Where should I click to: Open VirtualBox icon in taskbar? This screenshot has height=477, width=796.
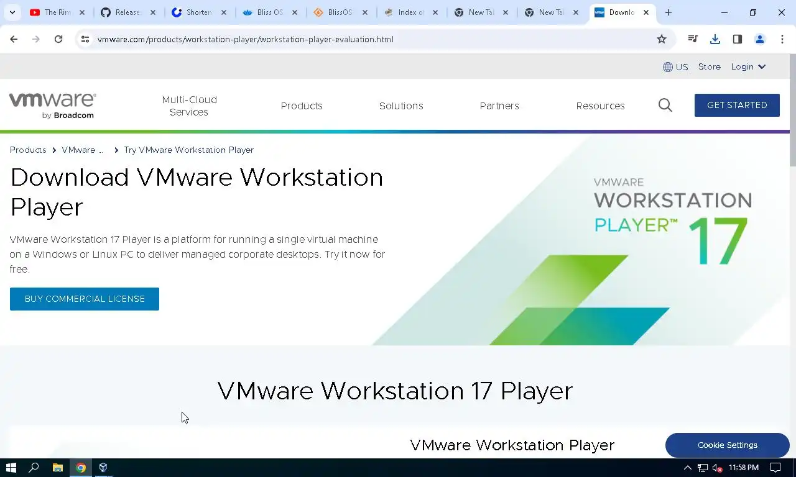pos(104,468)
